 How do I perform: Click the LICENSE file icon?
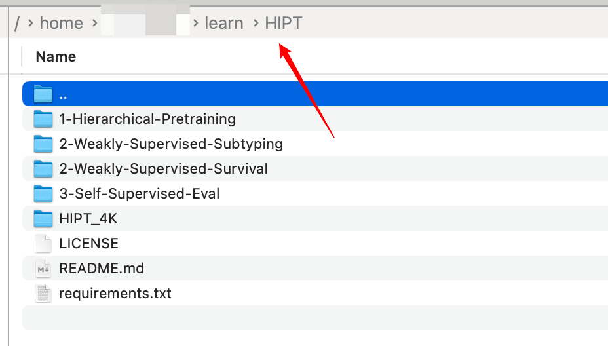[43, 244]
